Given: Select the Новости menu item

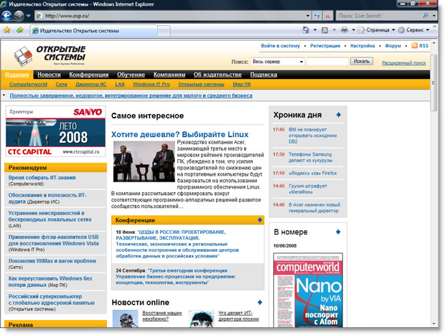Looking at the screenshot, I should [x=49, y=75].
